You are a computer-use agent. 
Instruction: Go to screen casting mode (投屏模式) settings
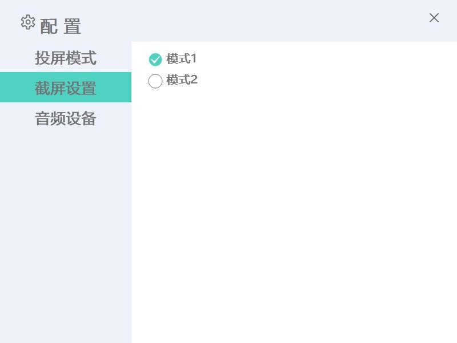coord(66,57)
